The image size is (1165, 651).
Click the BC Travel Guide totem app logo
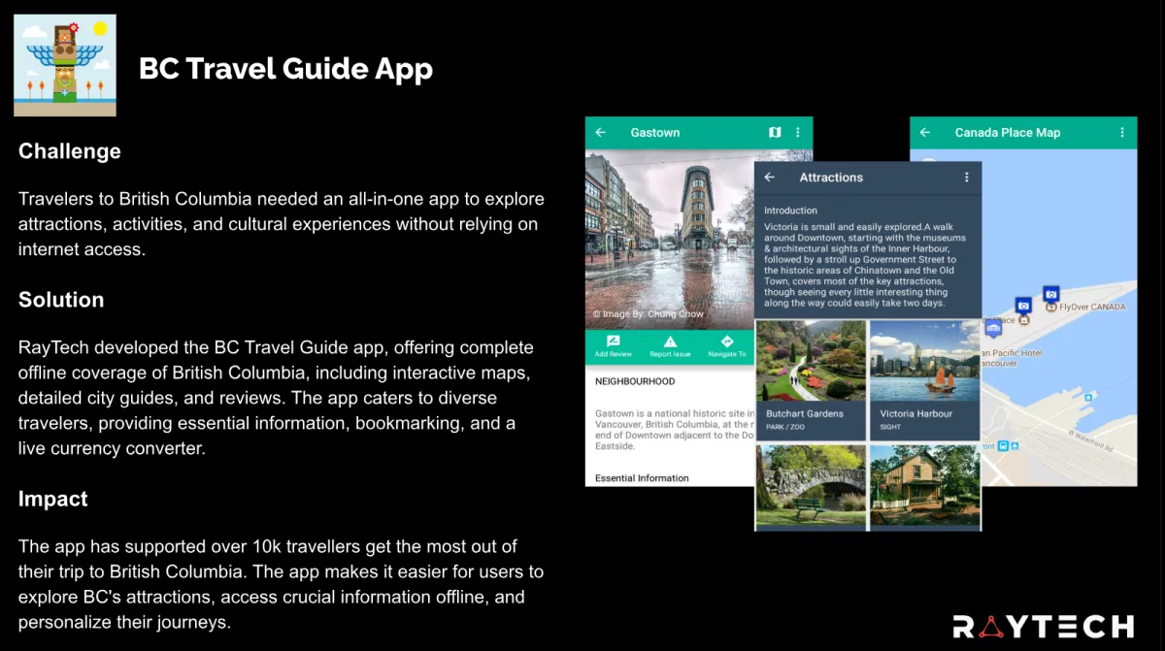pos(65,65)
